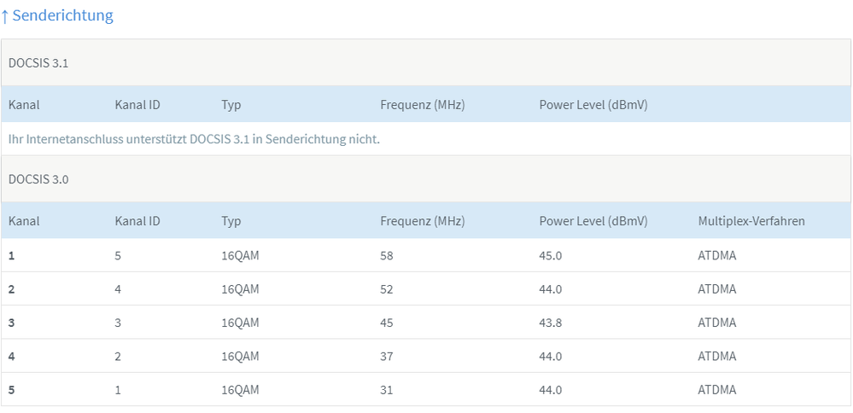The image size is (853, 413).
Task: Click the DOCSIS 3.0 section header
Action: 38,179
